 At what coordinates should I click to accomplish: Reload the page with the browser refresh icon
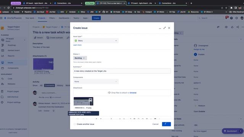tap(8, 8)
